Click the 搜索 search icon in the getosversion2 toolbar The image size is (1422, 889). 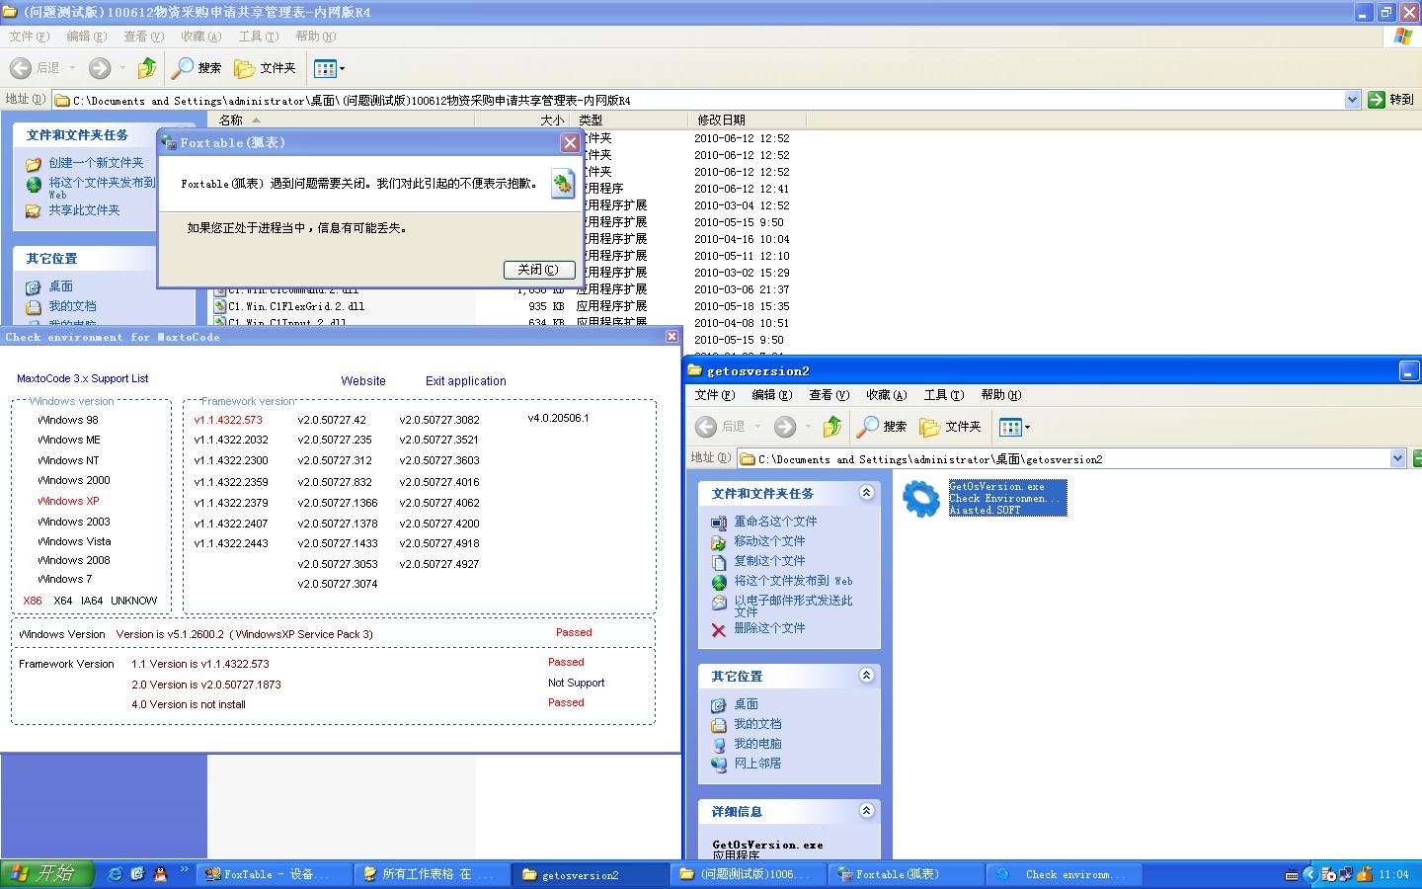[868, 427]
